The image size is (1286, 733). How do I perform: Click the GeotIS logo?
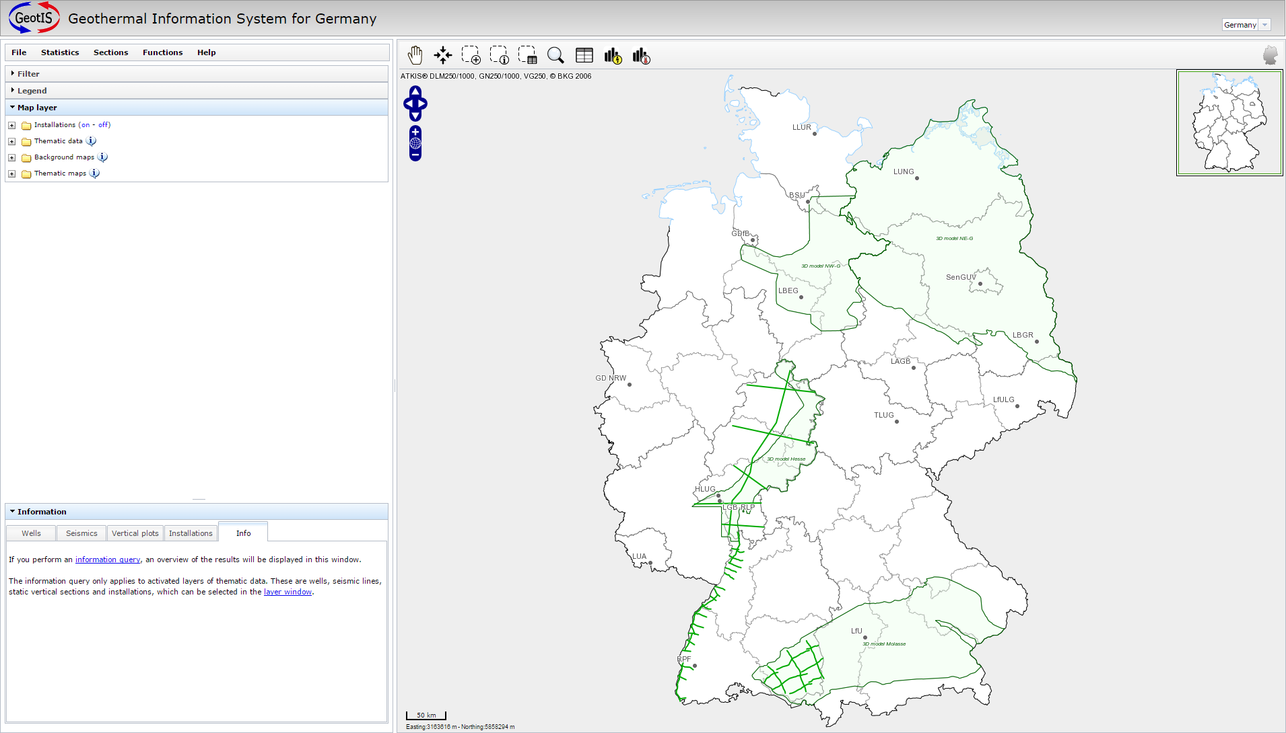[34, 18]
